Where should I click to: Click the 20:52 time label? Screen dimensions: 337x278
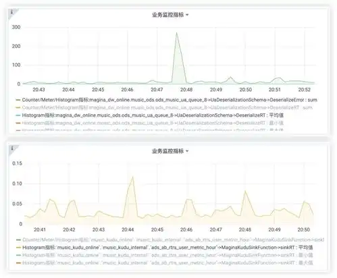[305, 90]
